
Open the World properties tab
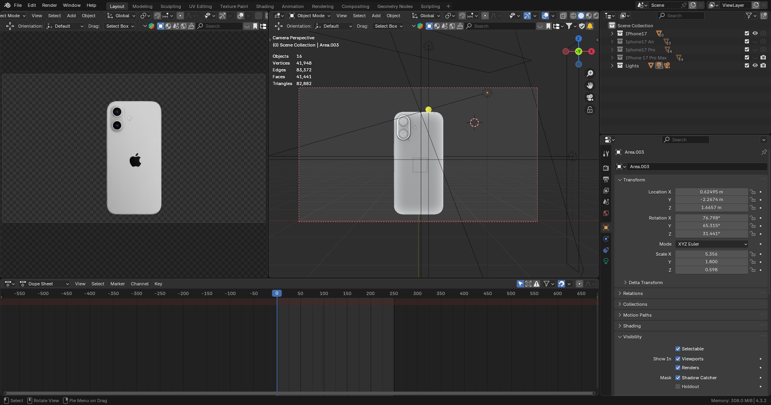point(606,213)
